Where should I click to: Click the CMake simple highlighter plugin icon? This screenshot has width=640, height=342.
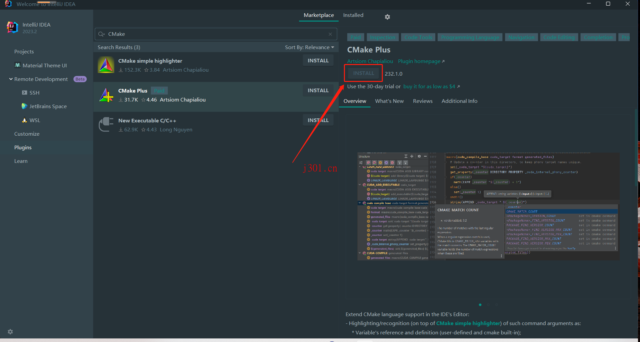tap(106, 65)
